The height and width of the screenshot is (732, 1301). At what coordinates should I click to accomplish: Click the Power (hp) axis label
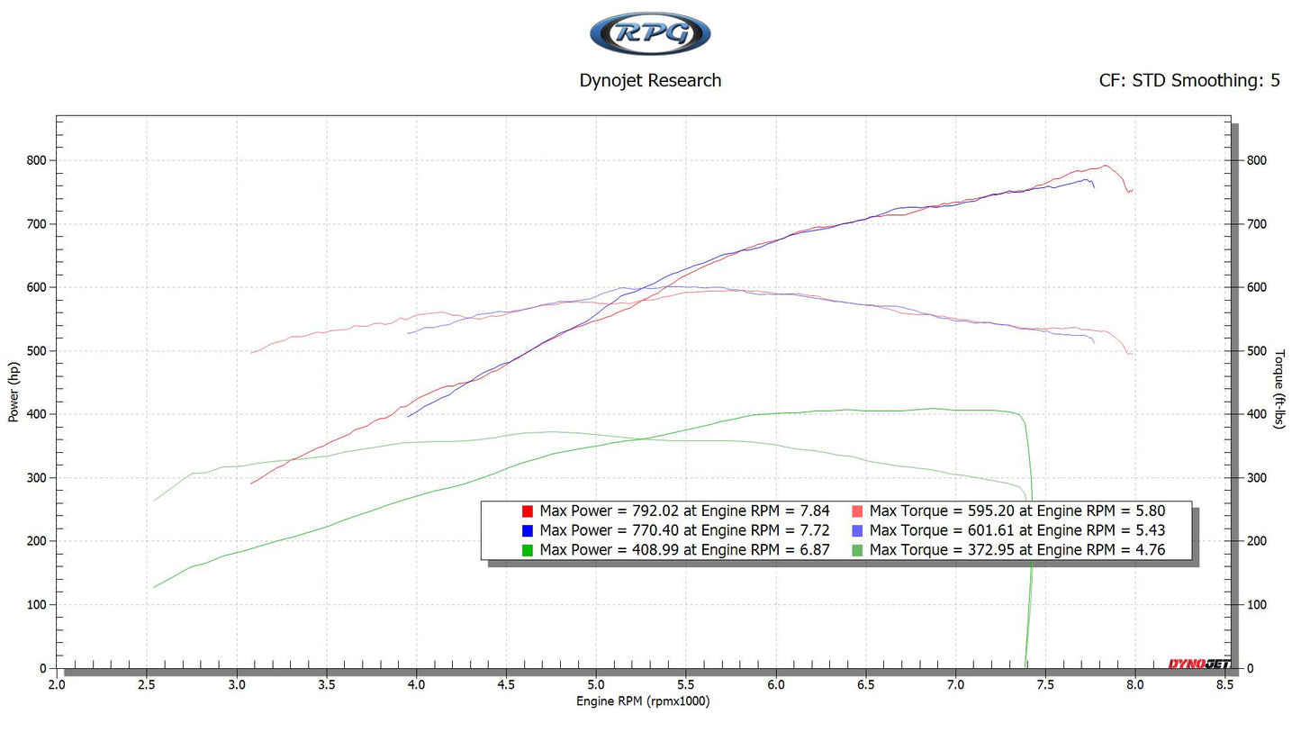tap(14, 392)
